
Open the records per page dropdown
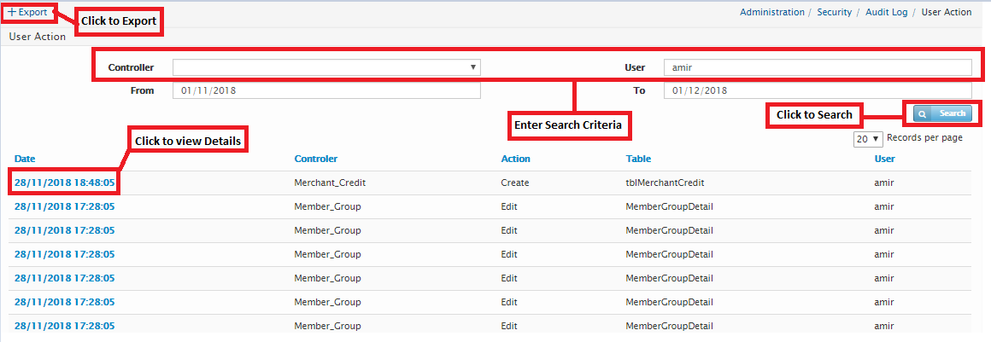coord(868,139)
